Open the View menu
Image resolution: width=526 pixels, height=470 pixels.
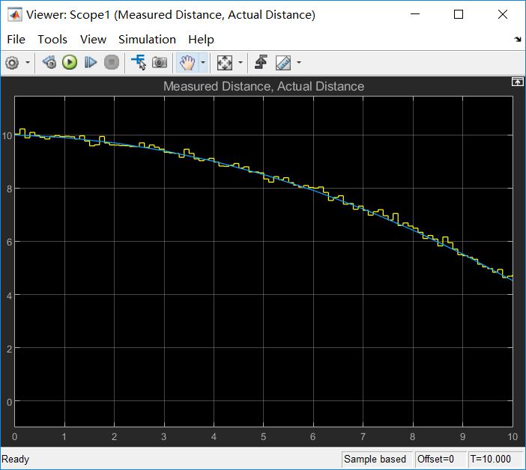point(93,40)
